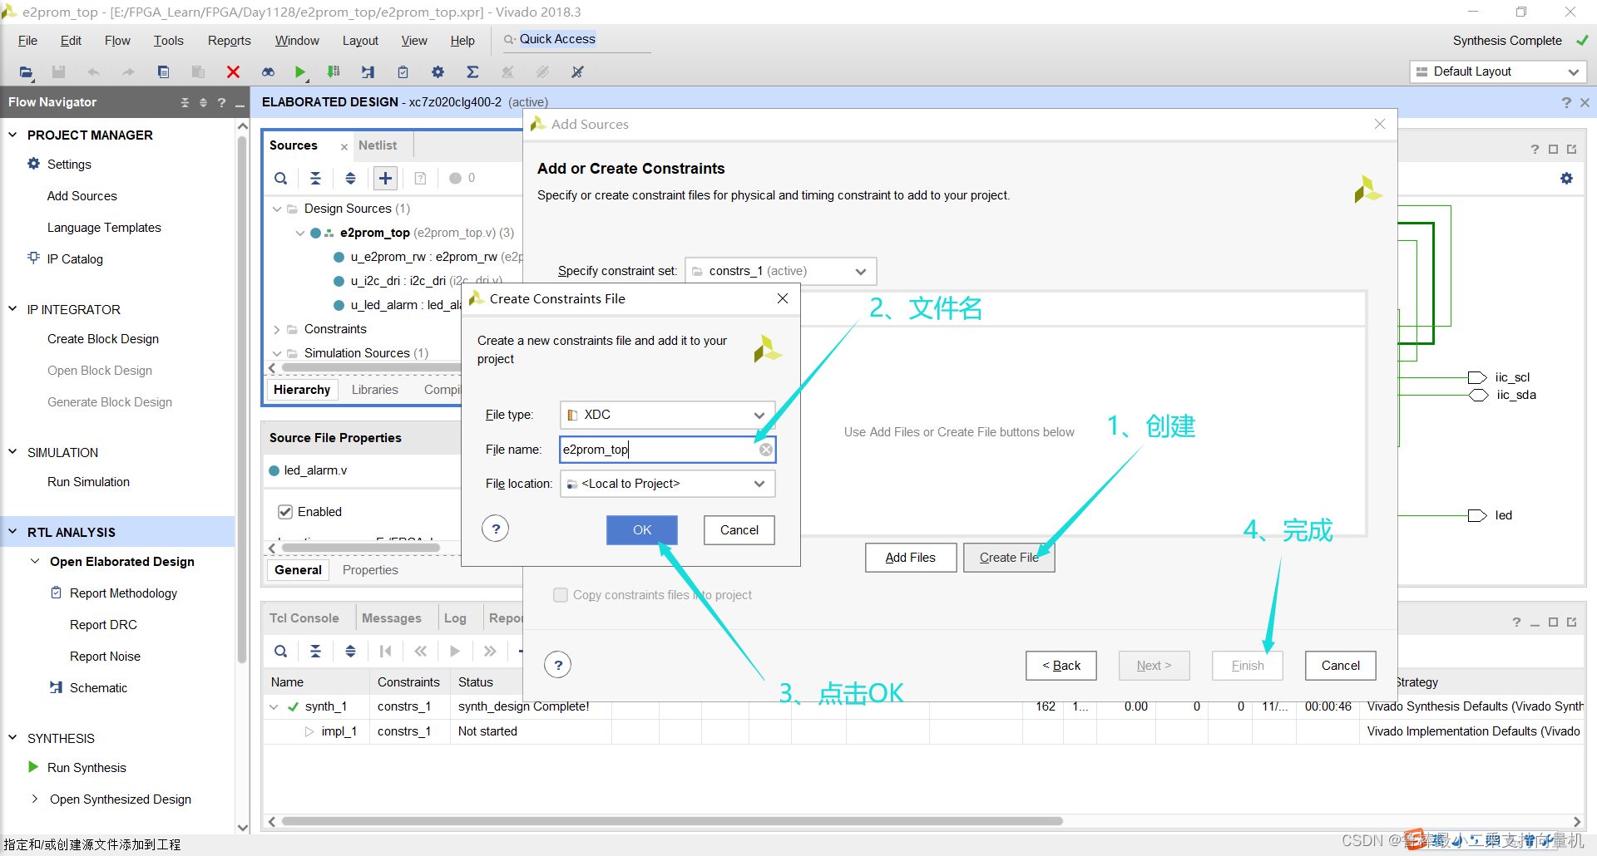The width and height of the screenshot is (1597, 856).
Task: Click the Generate Bitstream toolbar icon
Action: (x=334, y=72)
